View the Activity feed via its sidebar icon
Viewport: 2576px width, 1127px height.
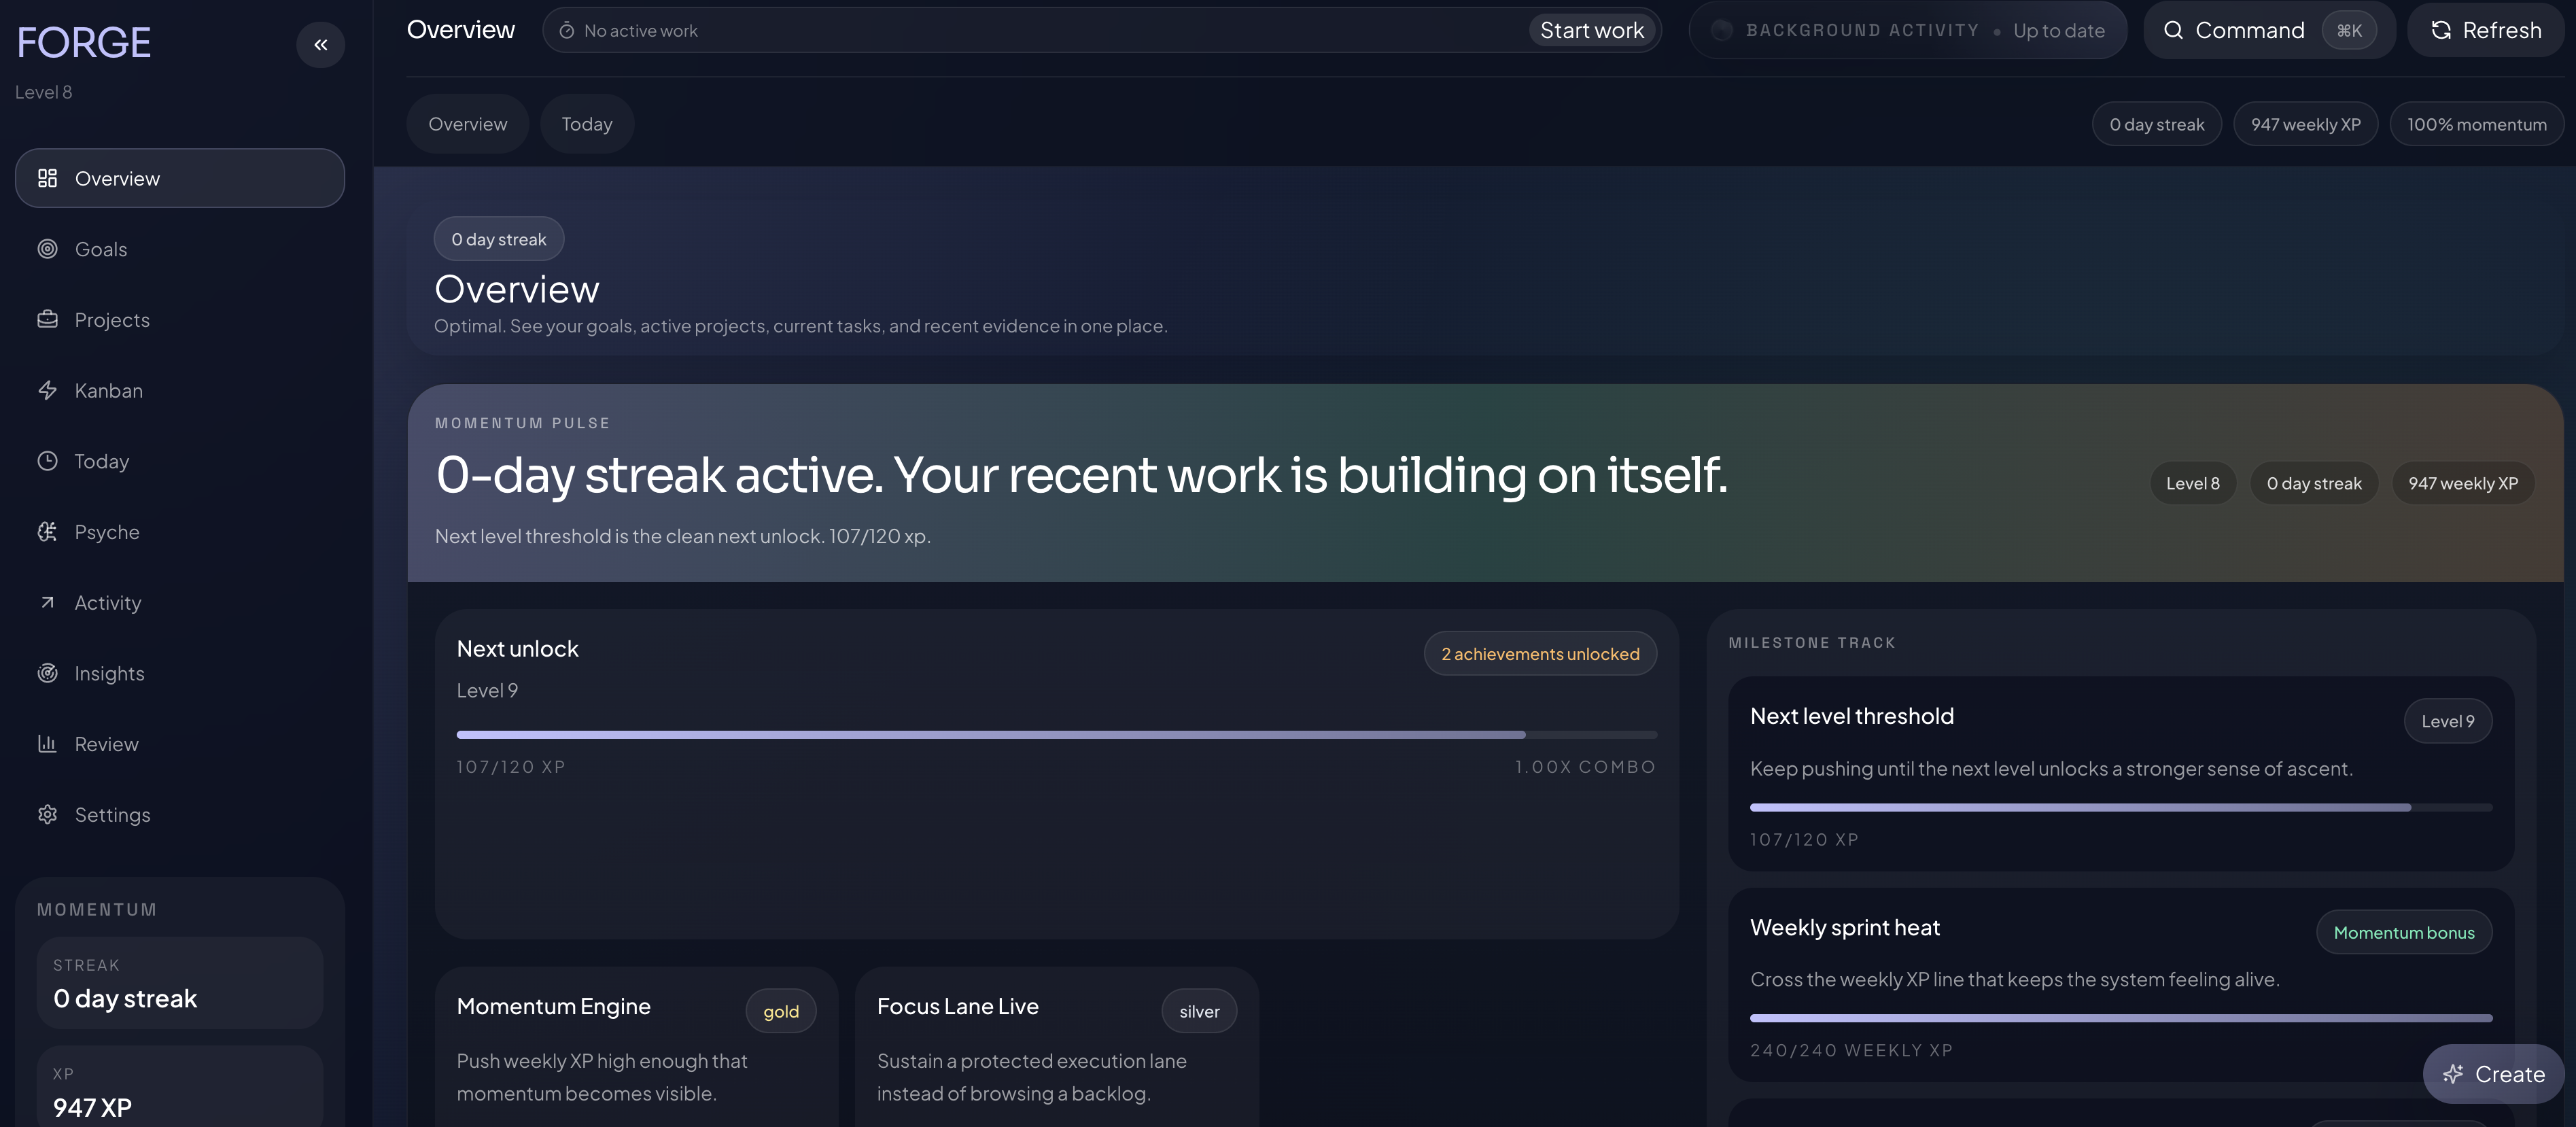click(47, 602)
